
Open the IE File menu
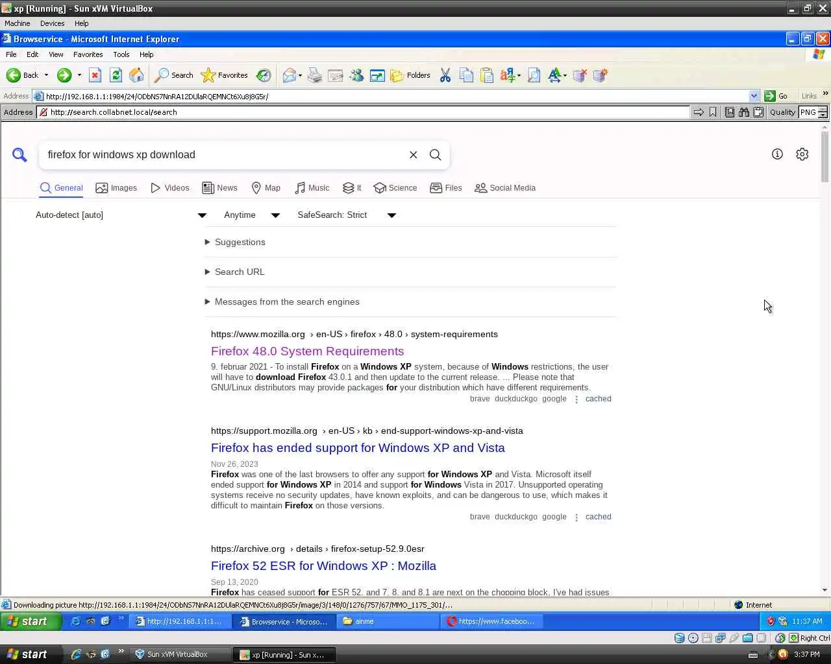11,54
